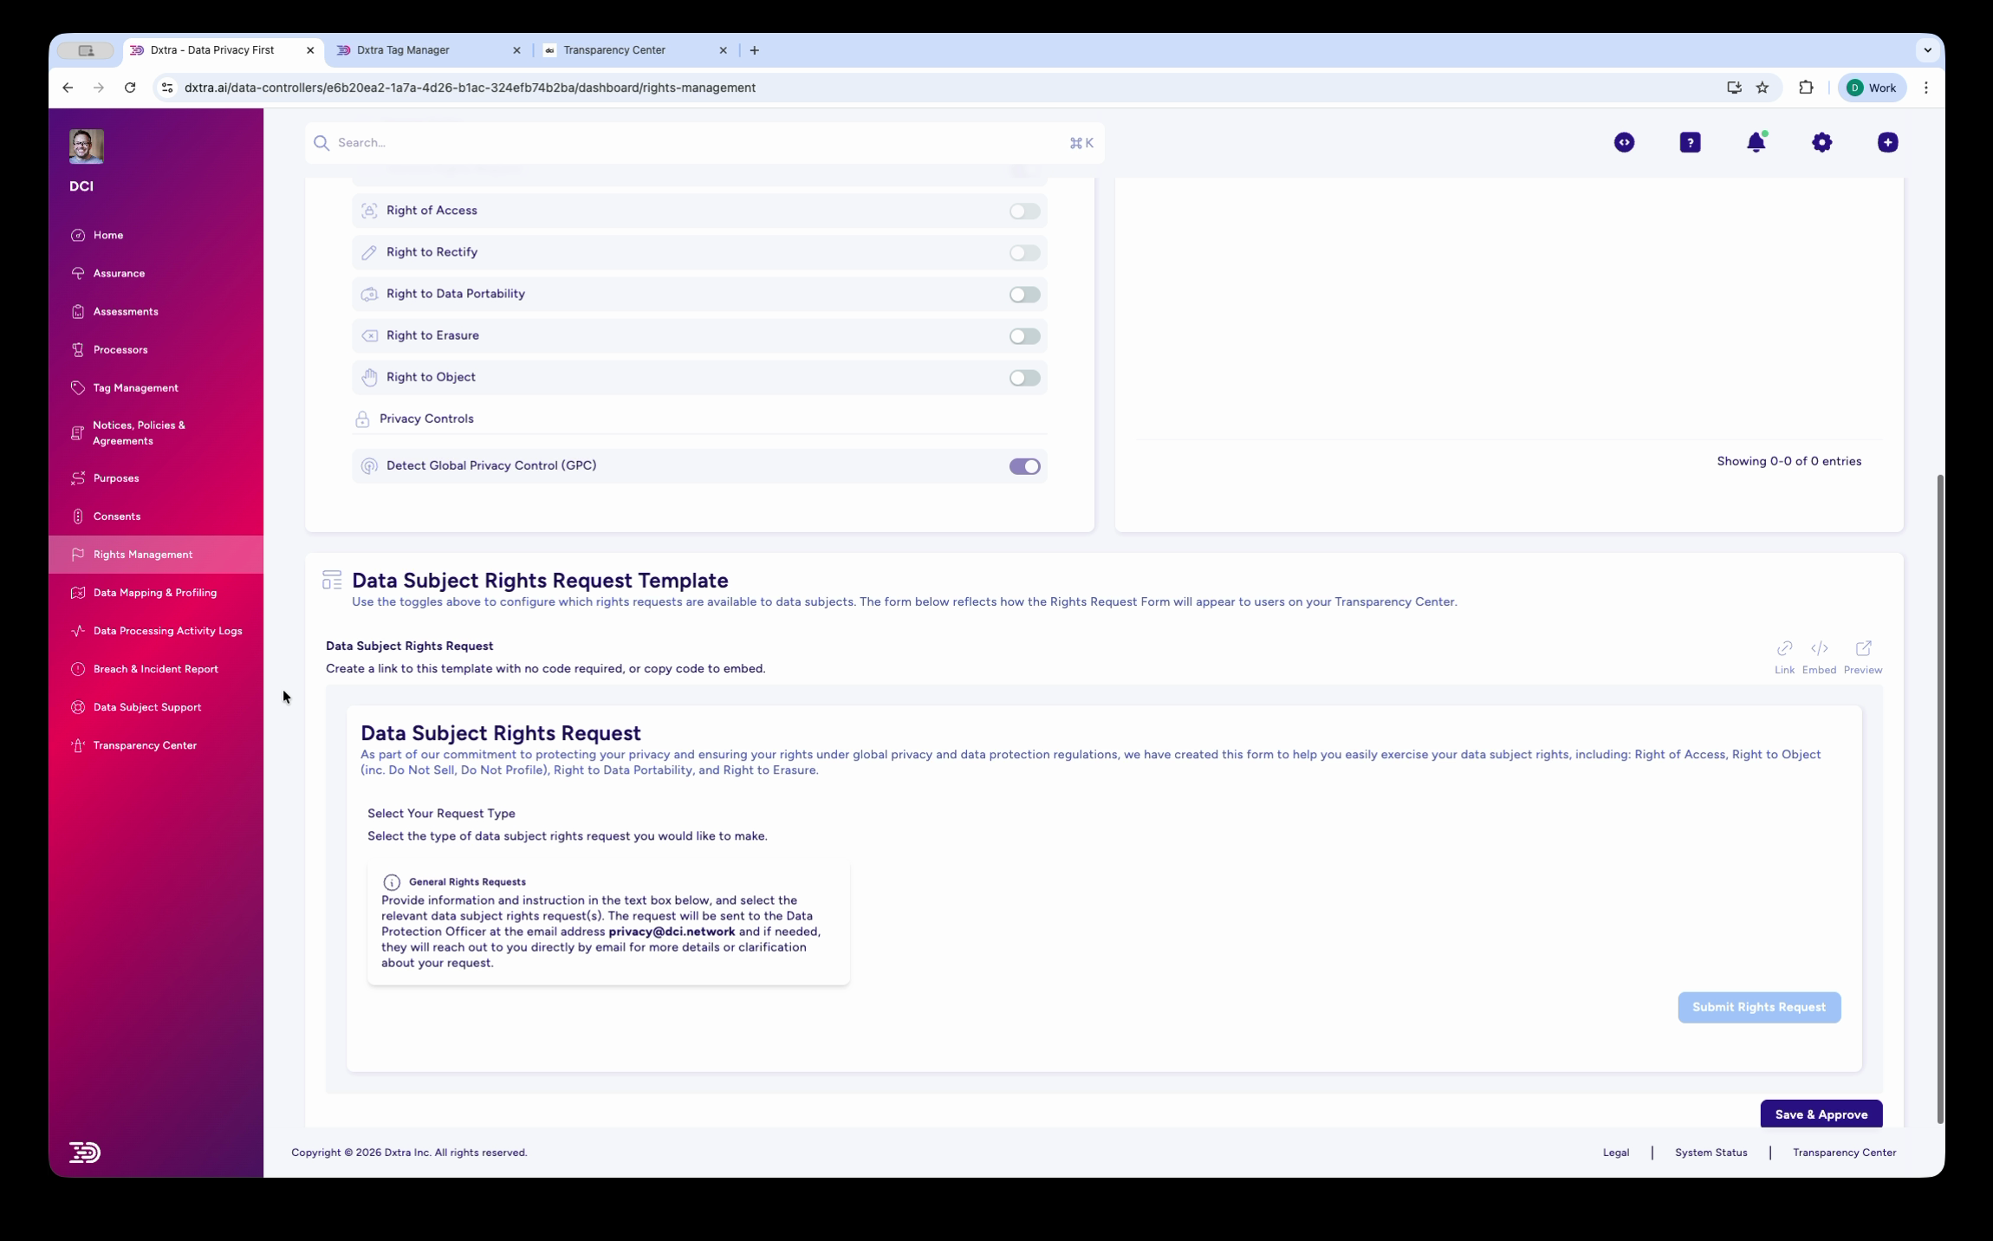This screenshot has width=1993, height=1241.
Task: Open the Embed code icon
Action: point(1819,649)
